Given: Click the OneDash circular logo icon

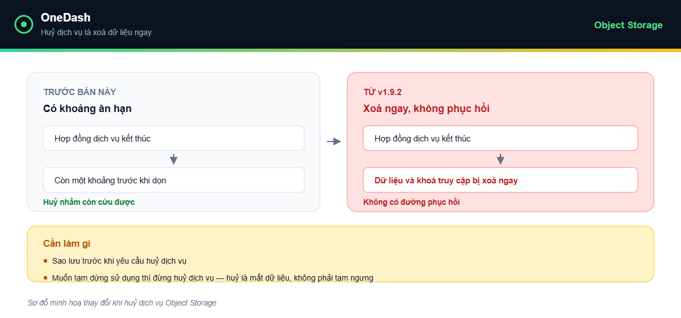Looking at the screenshot, I should (x=24, y=24).
